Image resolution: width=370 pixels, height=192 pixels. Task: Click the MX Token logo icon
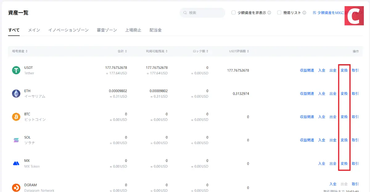pos(16,163)
